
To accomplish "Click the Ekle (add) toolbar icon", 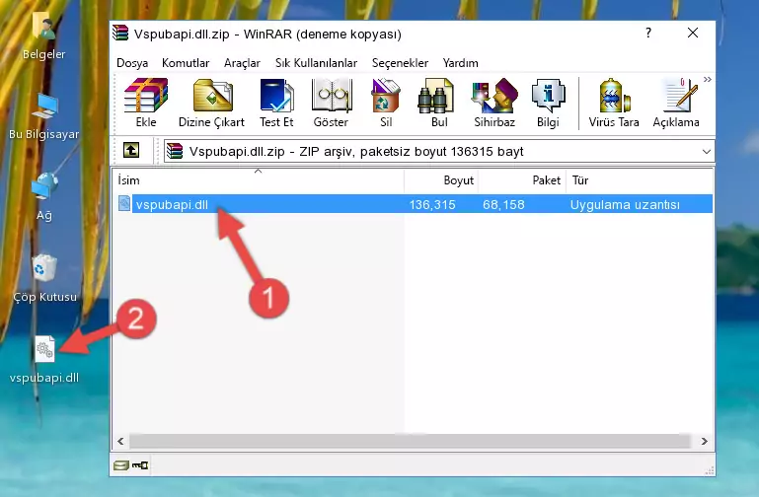I will coord(146,103).
